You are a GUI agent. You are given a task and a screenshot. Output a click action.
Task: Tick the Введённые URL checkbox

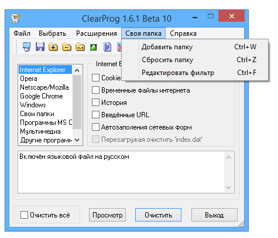[95, 115]
